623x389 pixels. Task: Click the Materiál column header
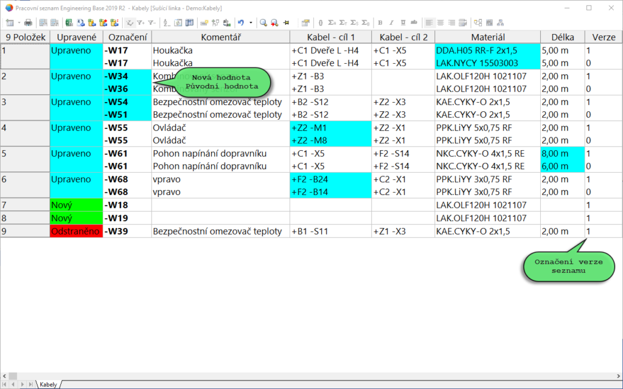487,36
